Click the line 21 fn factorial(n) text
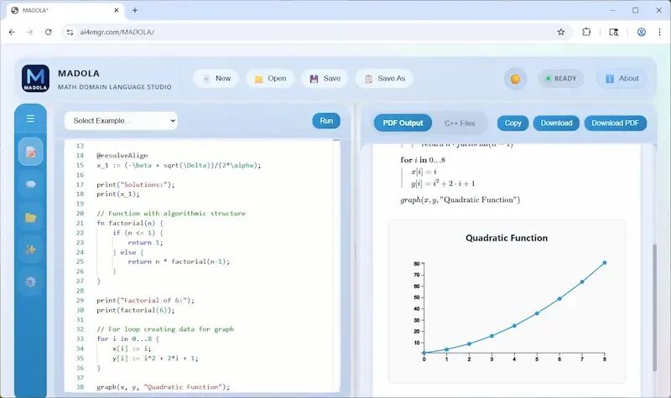The image size is (671, 398). tap(130, 223)
